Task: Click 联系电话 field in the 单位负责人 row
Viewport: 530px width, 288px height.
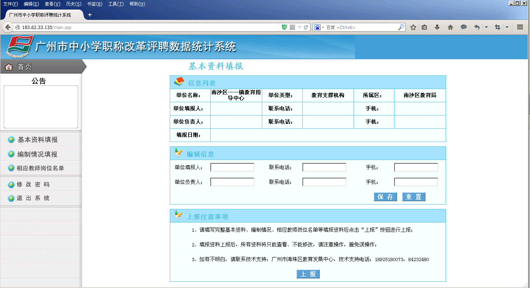Action: pyautogui.click(x=324, y=182)
